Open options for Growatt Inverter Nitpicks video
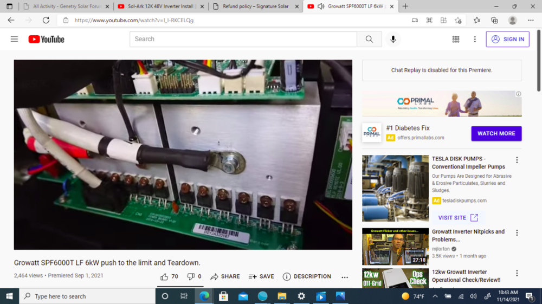542x304 pixels. [x=517, y=233]
